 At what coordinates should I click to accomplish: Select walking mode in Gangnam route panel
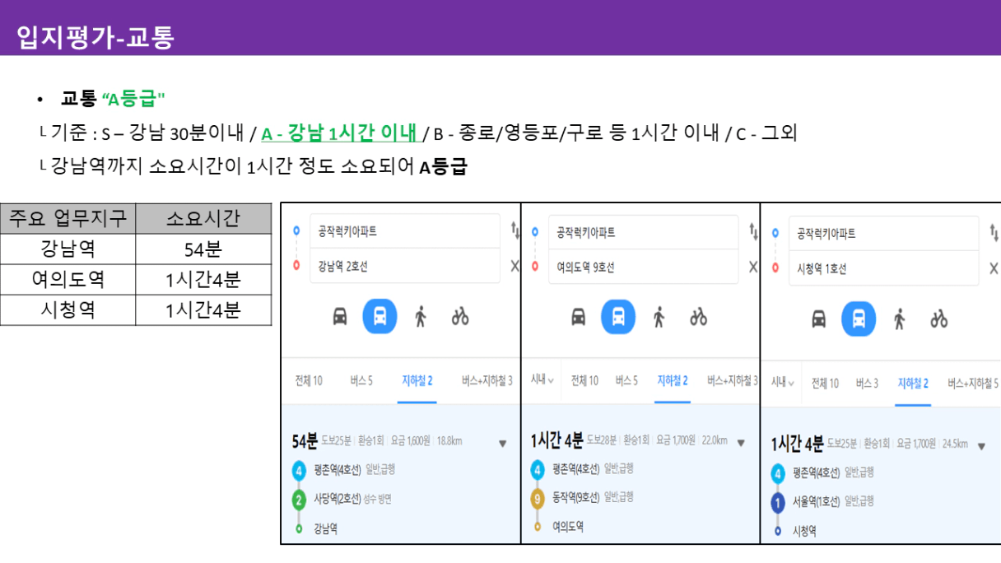pos(421,317)
